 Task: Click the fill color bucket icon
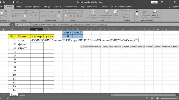click(x=31, y=16)
